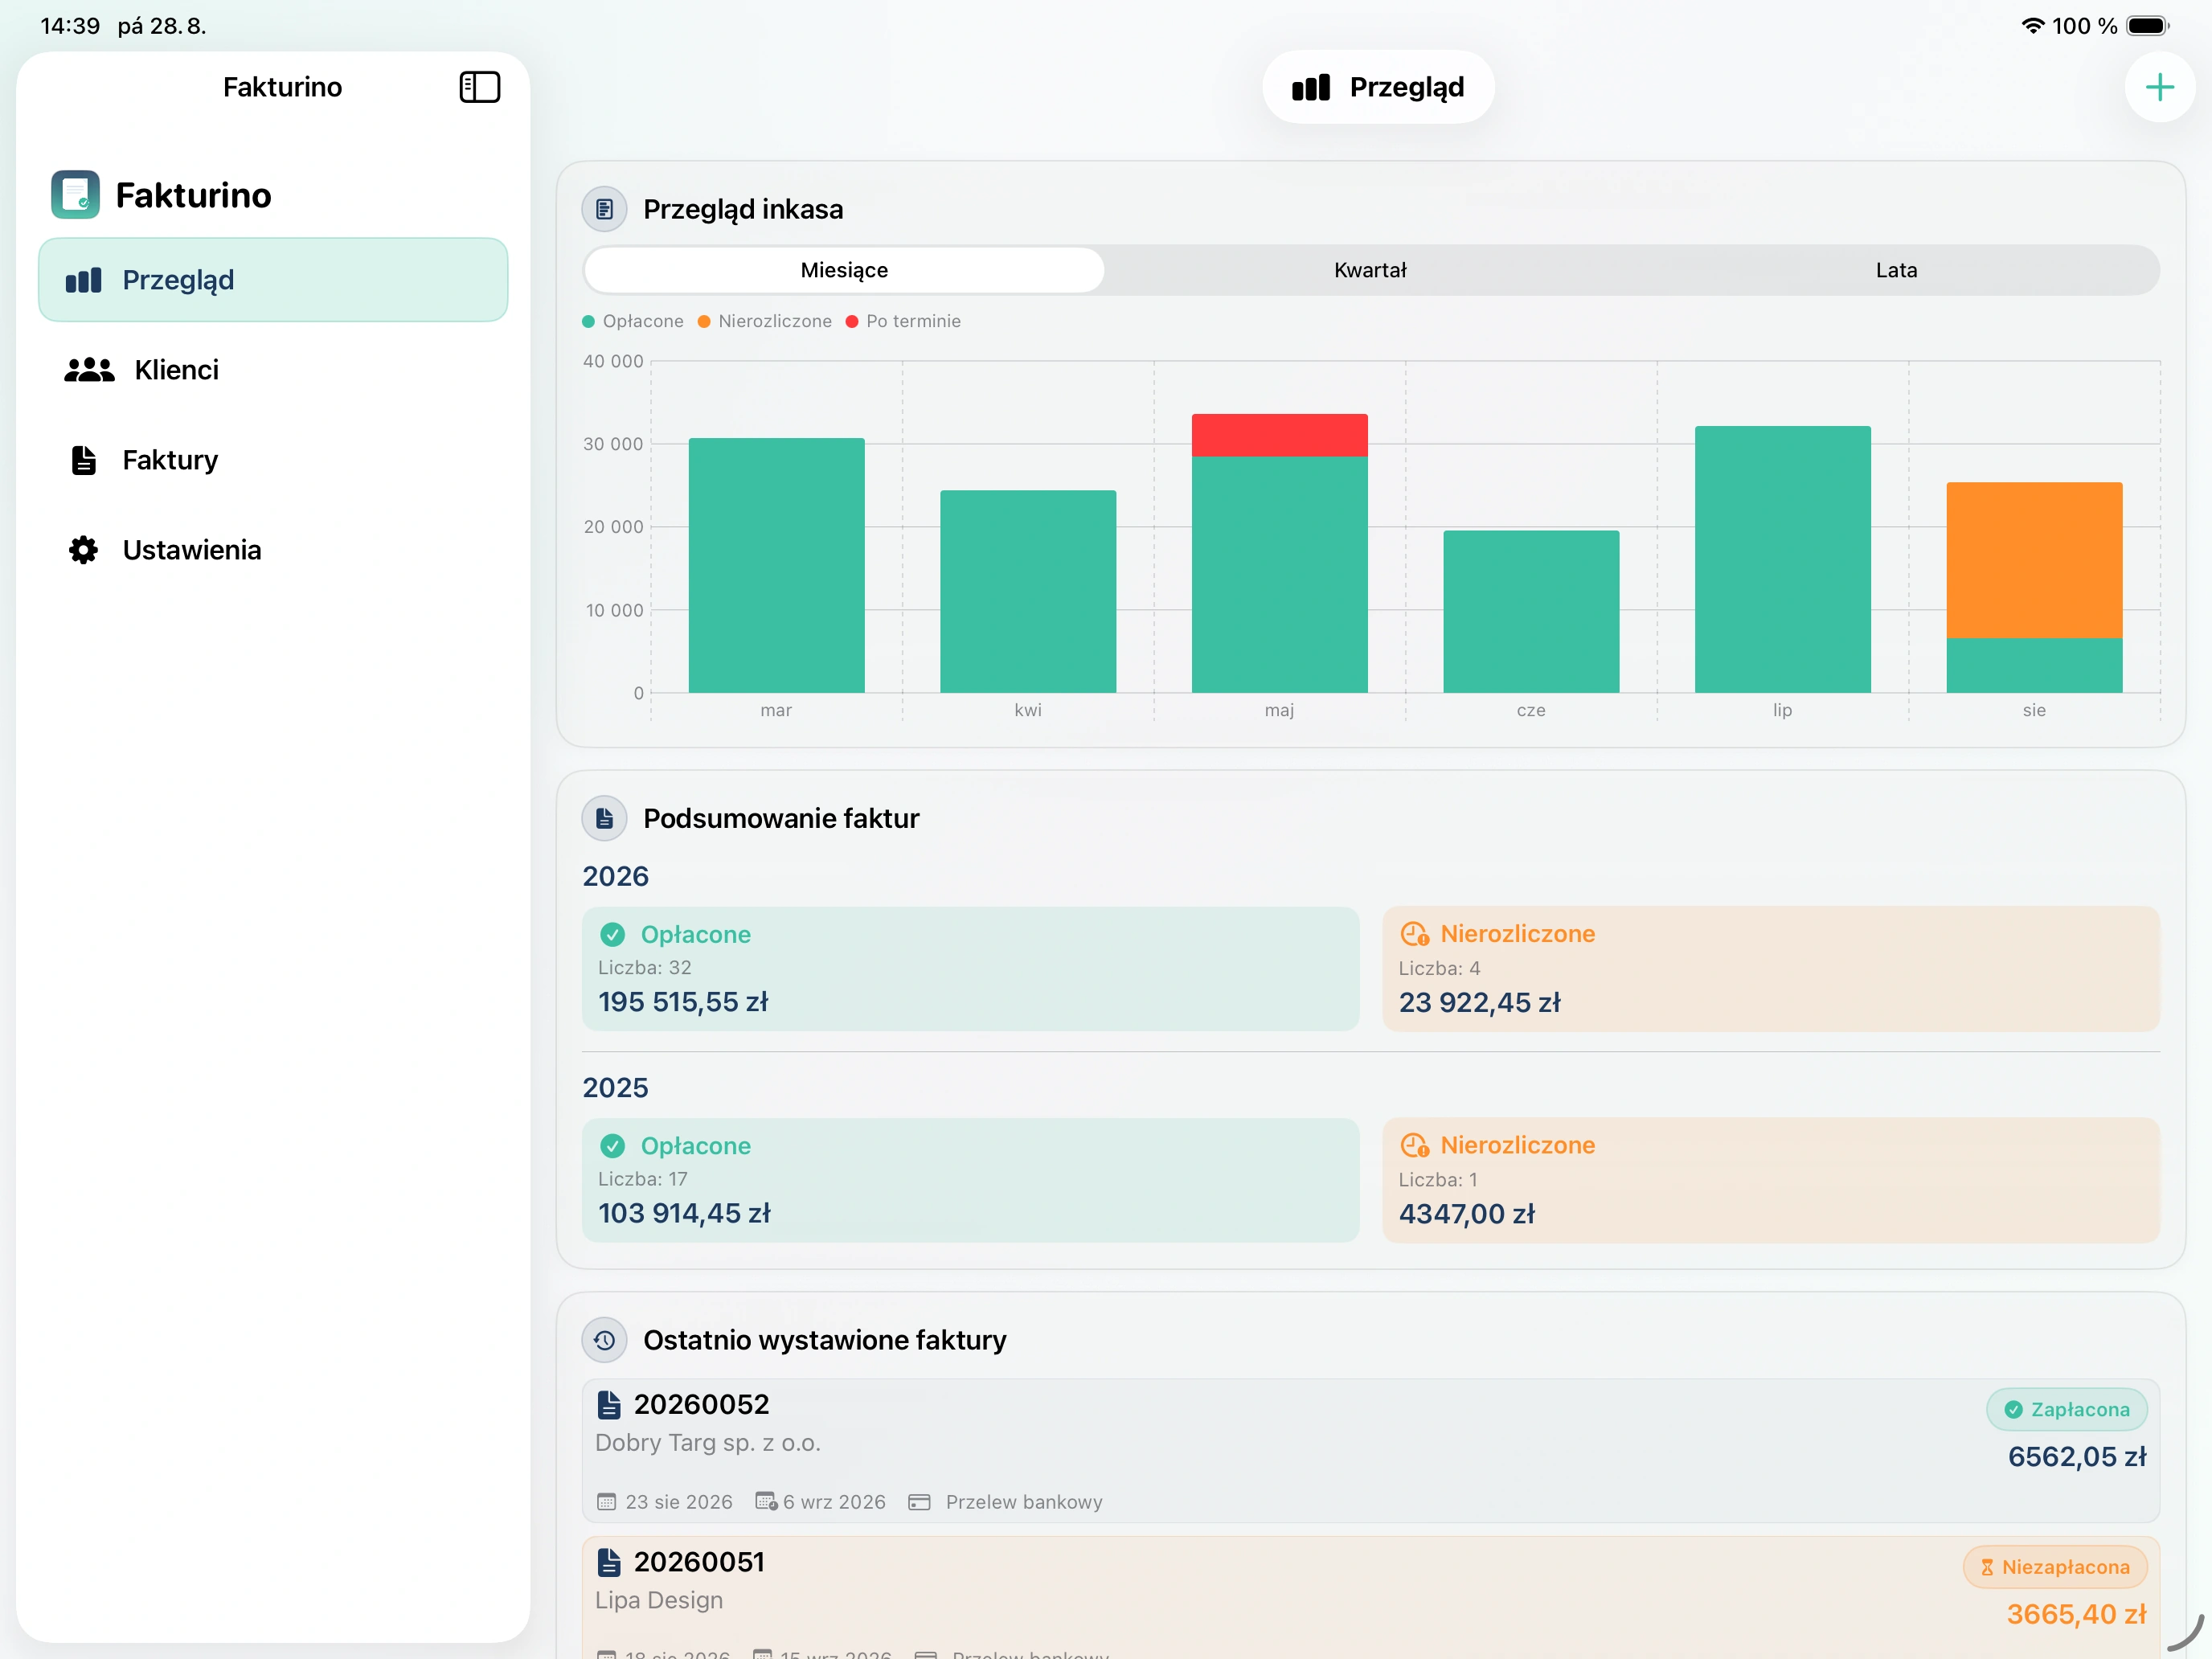The image size is (2212, 1659).
Task: Switch chart to Miesiące segment
Action: pos(844,270)
